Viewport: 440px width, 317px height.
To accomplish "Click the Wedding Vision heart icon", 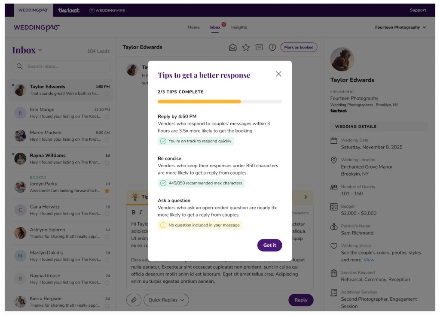I will click(333, 246).
